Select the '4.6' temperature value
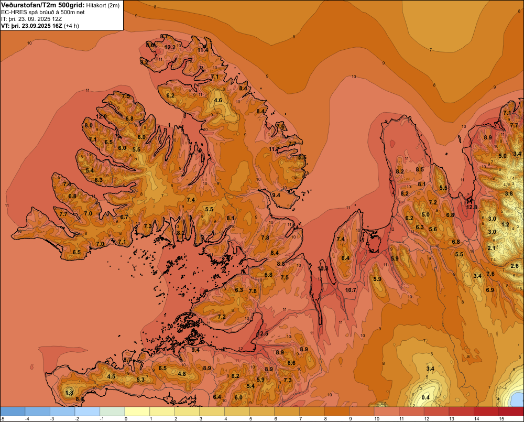Viewport: 524px width, 422px height. pyautogui.click(x=218, y=100)
